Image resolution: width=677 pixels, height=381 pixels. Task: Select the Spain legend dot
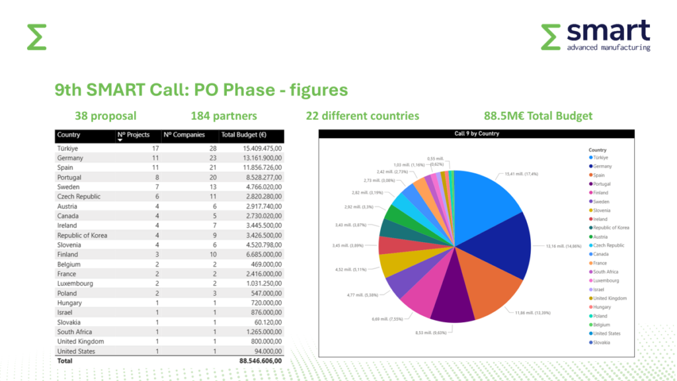590,175
